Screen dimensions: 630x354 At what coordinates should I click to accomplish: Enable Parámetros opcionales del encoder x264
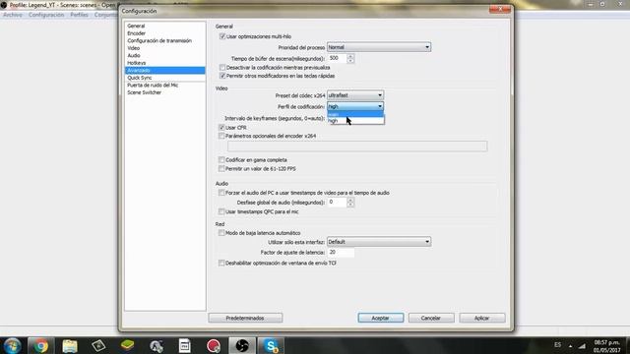point(221,136)
